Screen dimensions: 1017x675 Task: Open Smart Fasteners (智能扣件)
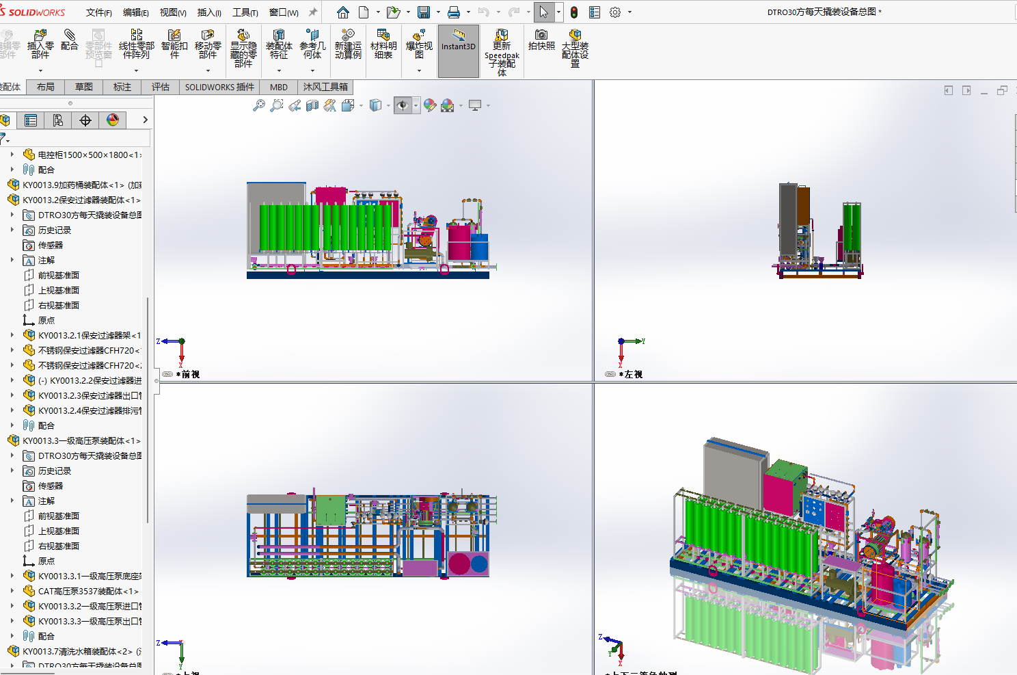[x=174, y=44]
